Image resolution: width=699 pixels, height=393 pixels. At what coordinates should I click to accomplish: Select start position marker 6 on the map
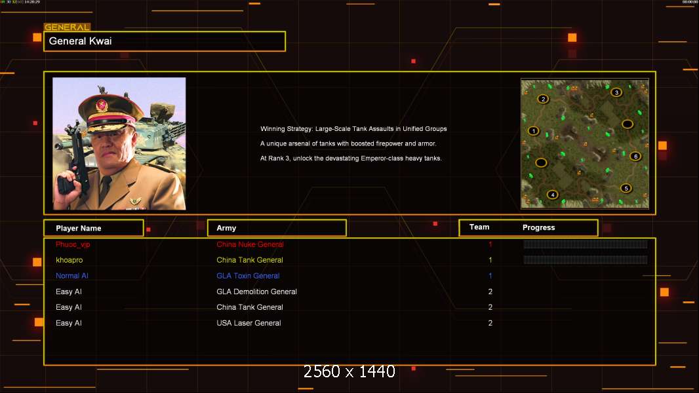(635, 157)
